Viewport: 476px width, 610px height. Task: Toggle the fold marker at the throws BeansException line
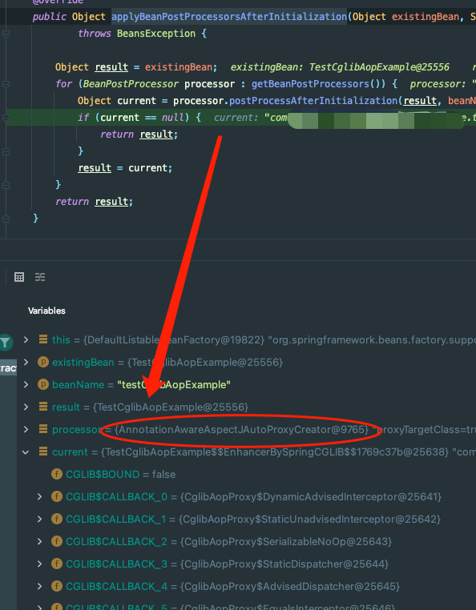click(6, 34)
